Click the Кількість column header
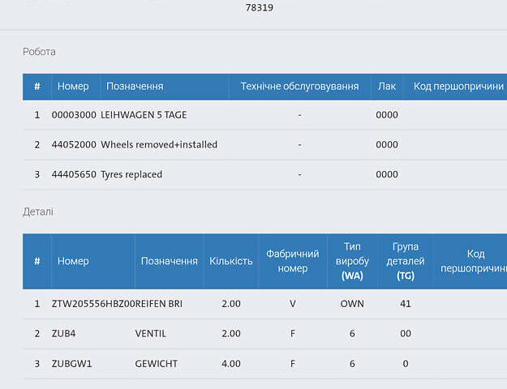The width and height of the screenshot is (507, 389). pyautogui.click(x=230, y=261)
